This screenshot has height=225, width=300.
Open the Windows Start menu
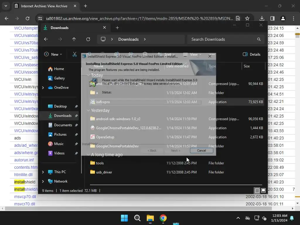pyautogui.click(x=124, y=218)
